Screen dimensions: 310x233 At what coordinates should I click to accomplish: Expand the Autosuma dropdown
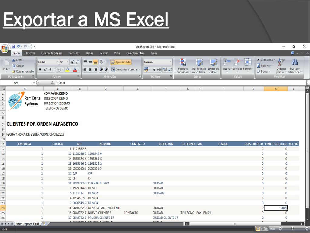coord(274,60)
